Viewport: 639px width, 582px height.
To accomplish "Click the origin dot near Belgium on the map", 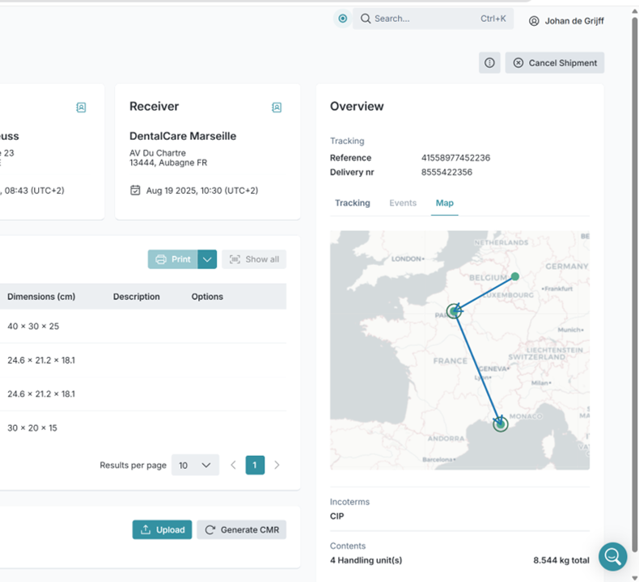I will click(515, 276).
